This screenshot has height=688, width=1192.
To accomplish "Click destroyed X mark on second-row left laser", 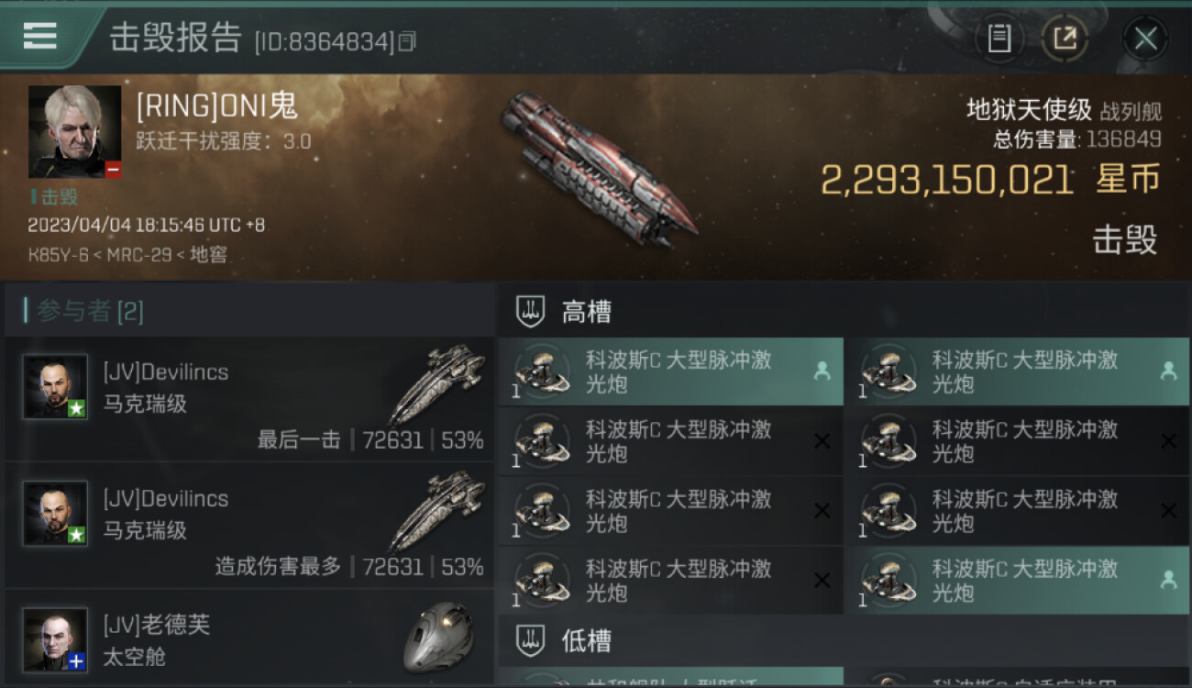I will [822, 441].
